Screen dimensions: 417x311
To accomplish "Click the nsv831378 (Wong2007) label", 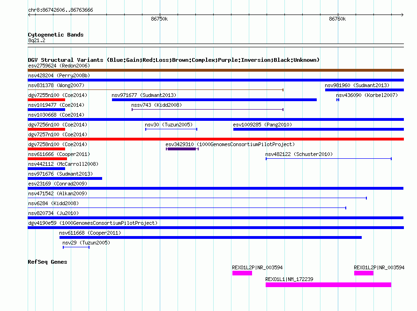I will coord(56,85).
